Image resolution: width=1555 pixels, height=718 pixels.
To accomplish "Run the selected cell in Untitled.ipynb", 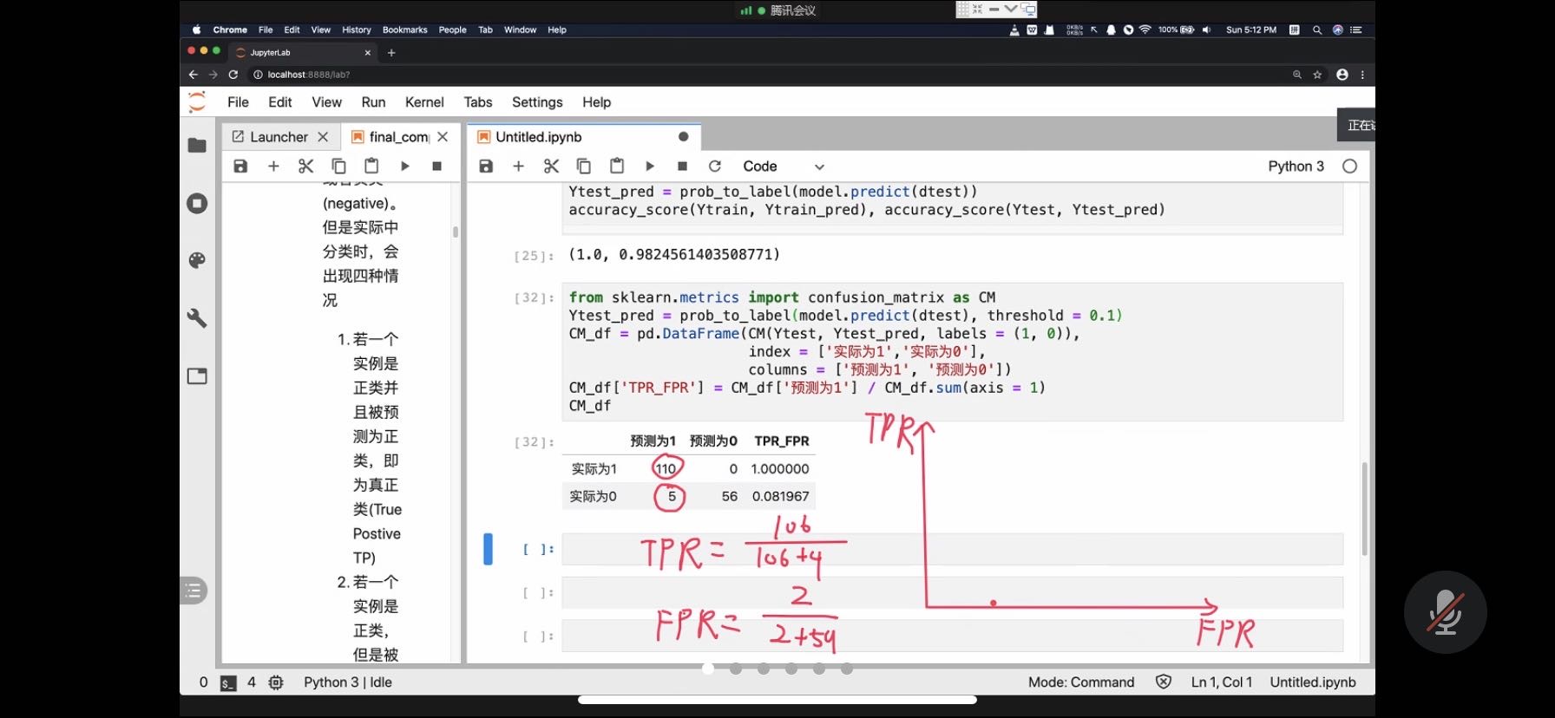I will click(649, 166).
